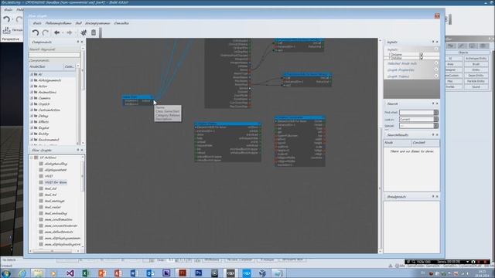Screen dimensions: 495x278
Task: Toggle the bug debugging icon in Flow Graph toolbar
Action: coord(84,32)
